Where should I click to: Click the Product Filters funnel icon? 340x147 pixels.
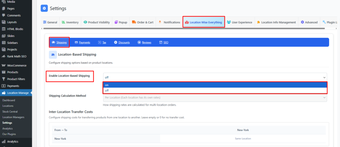point(4,79)
